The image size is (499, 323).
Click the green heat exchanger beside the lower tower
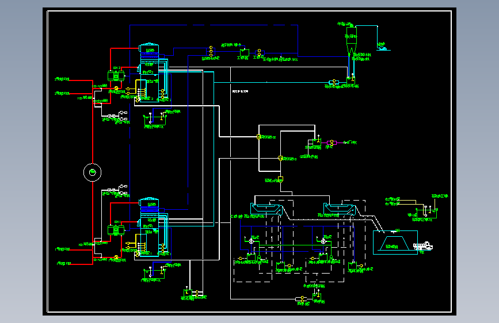[116, 230]
